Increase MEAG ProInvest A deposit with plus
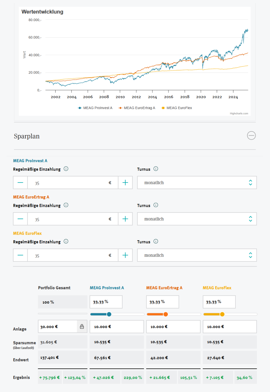 pos(125,183)
